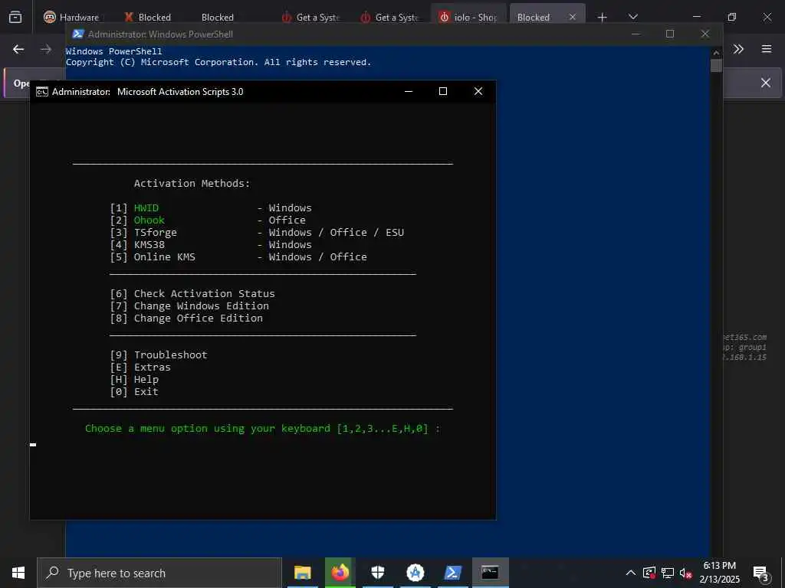
Task: Maximize the Administrator Windows PowerShell window
Action: (x=670, y=34)
